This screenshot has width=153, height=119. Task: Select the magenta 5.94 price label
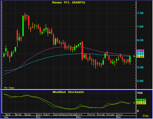coord(140,51)
